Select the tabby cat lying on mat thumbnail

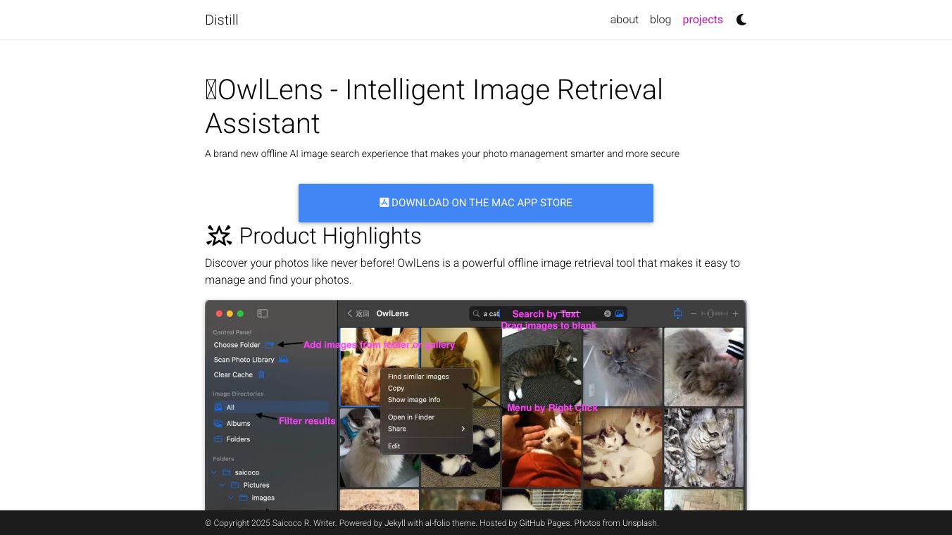(x=542, y=367)
